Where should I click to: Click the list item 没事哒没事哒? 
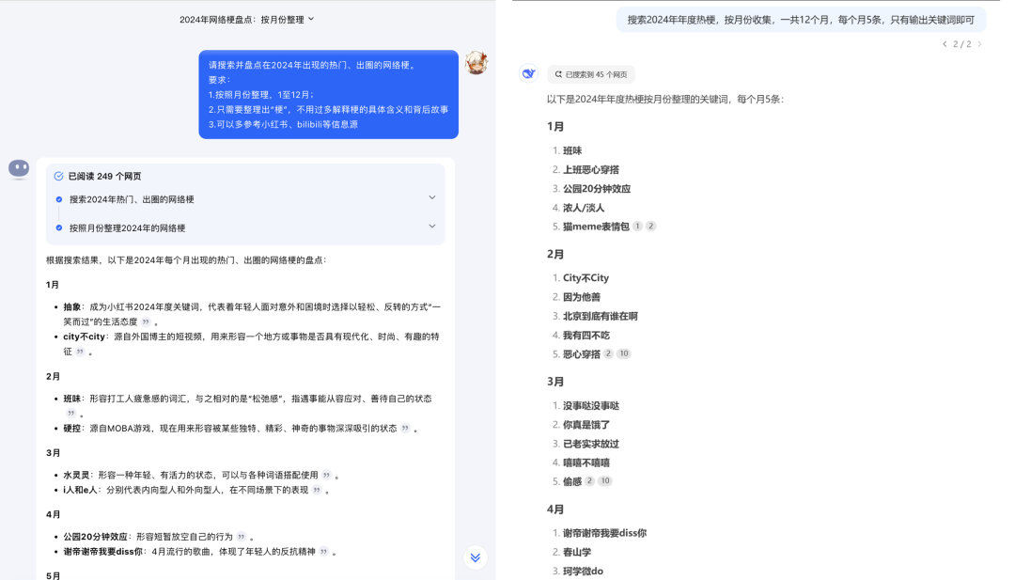click(x=591, y=406)
